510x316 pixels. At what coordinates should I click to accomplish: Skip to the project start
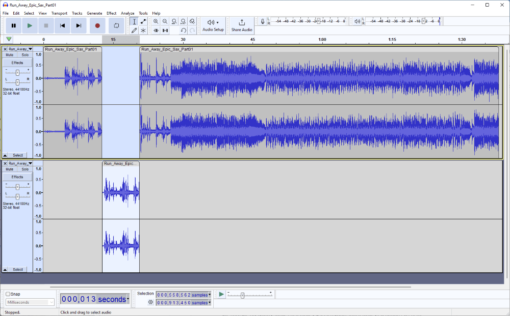(x=62, y=25)
